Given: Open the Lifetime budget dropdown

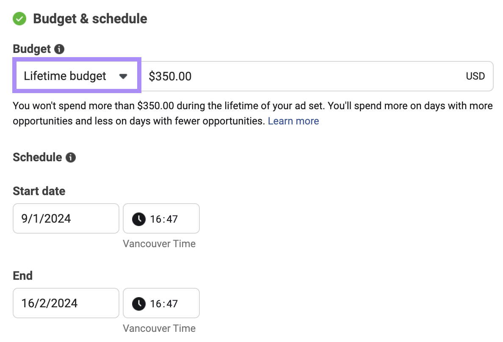Looking at the screenshot, I should pyautogui.click(x=76, y=76).
